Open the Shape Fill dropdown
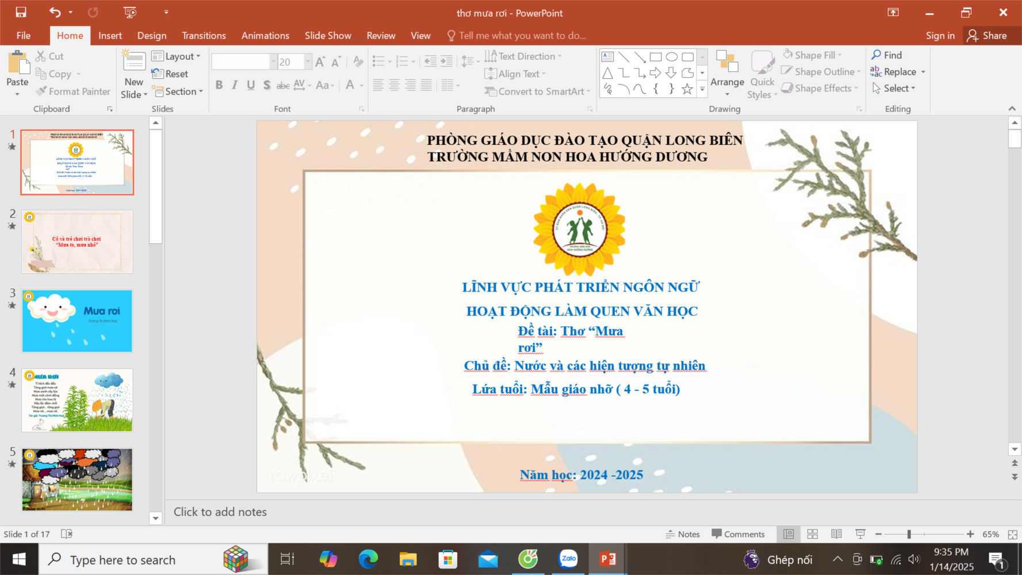 pos(813,55)
